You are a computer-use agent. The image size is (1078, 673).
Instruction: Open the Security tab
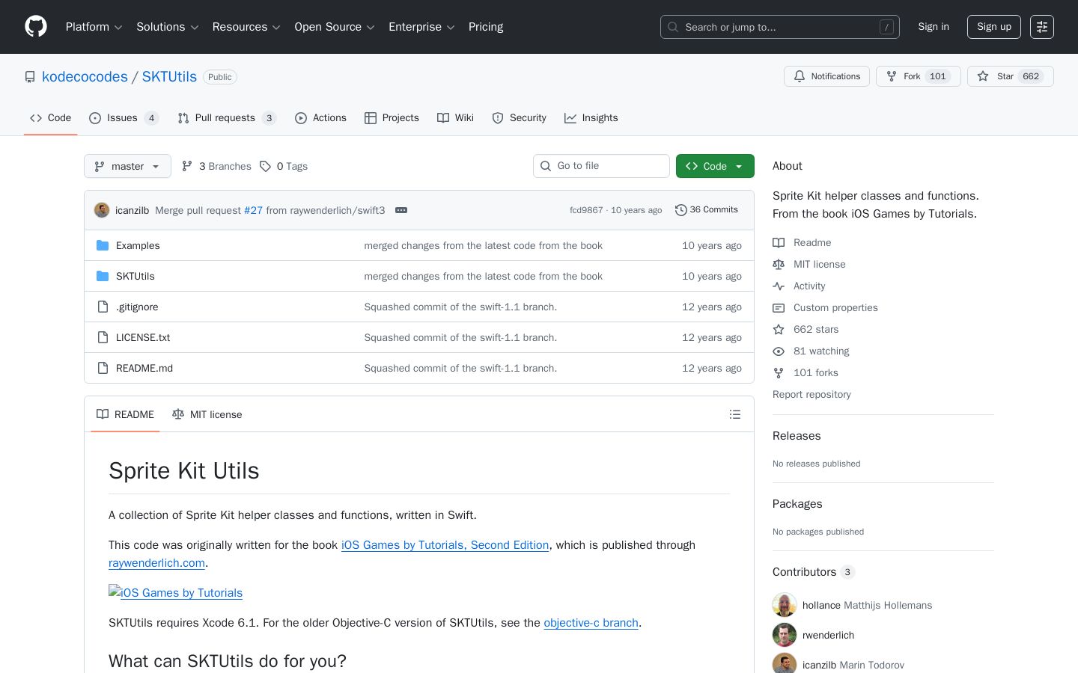point(519,118)
